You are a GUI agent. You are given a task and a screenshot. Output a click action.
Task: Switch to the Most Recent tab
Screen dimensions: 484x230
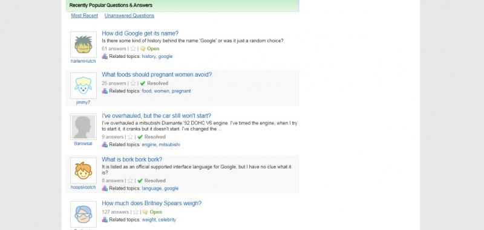85,16
